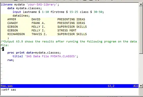The width and height of the screenshot is (143, 97).
Task: Click 'PRESENTING IDEAS' in the CANADY row
Action: [71, 23]
